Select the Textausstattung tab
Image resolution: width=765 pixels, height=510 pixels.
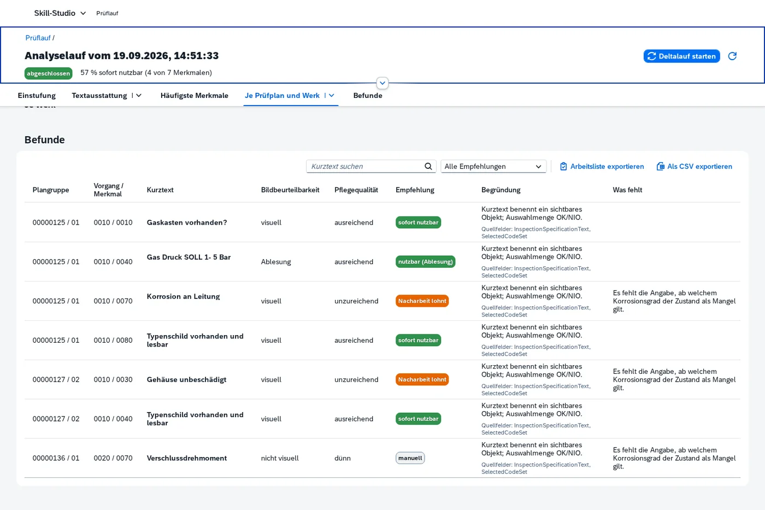coord(99,96)
